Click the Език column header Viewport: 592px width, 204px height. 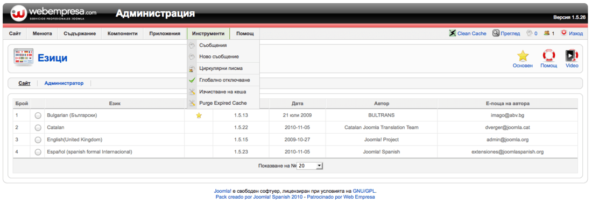tap(115, 104)
